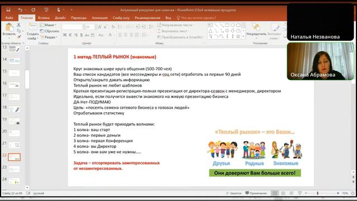357x201 pixels.
Task: Click the русский language indicator
Action: click(x=38, y=193)
